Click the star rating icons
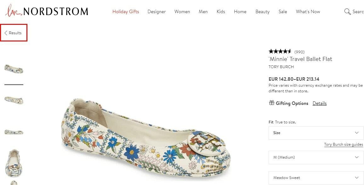The width and height of the screenshot is (364, 185). (280, 52)
